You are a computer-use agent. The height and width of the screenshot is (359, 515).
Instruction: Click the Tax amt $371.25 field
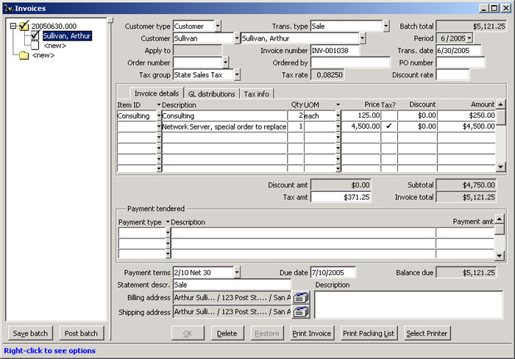point(341,197)
